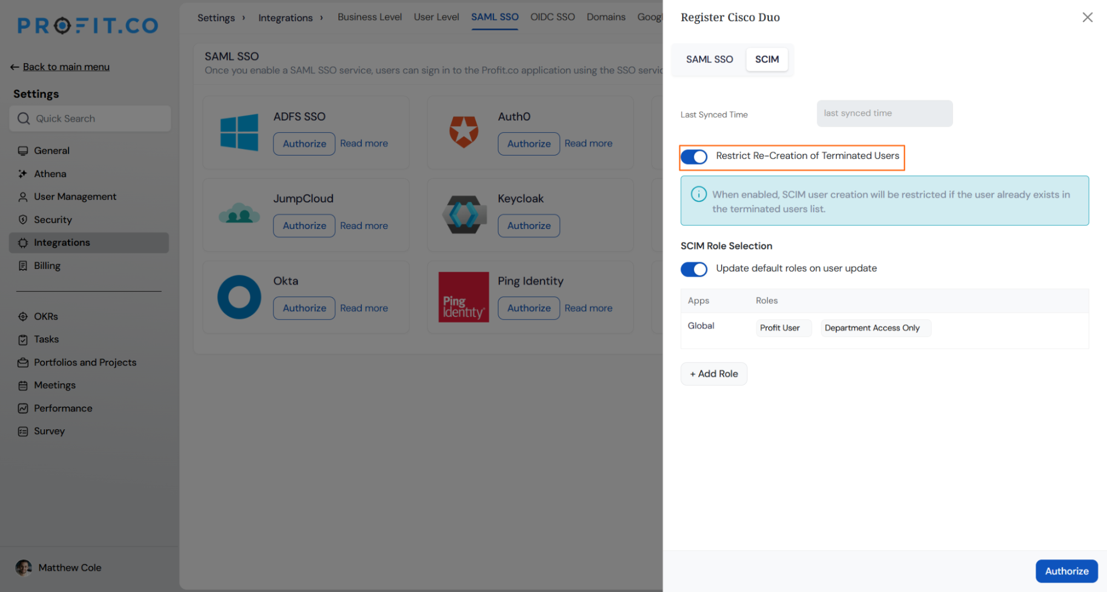Click the Billing receipt icon
Screen dimensions: 1107x592
tap(23, 266)
